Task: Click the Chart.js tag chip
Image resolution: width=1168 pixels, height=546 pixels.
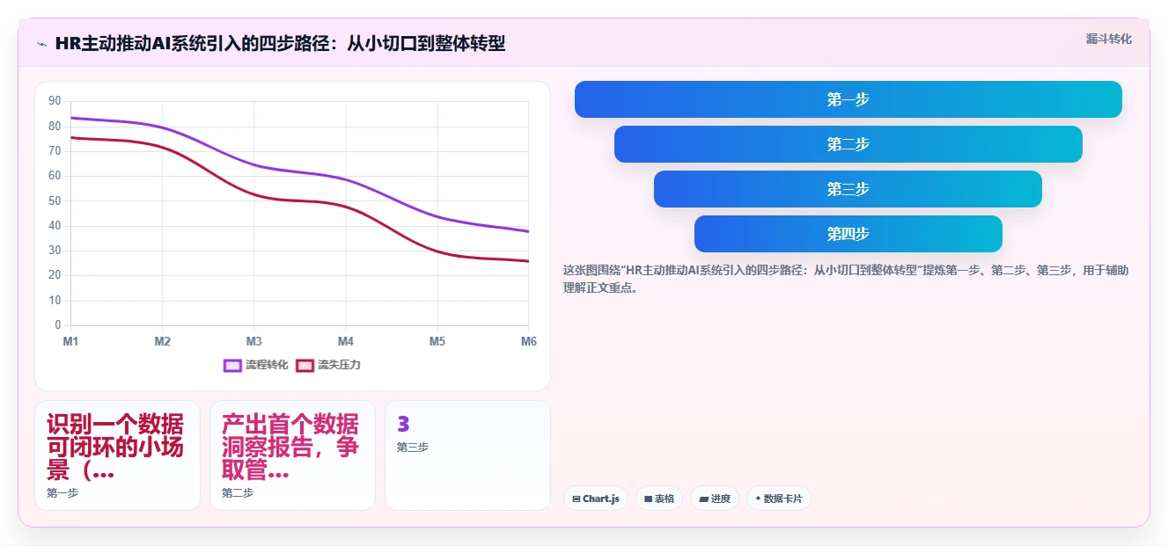Action: tap(596, 499)
